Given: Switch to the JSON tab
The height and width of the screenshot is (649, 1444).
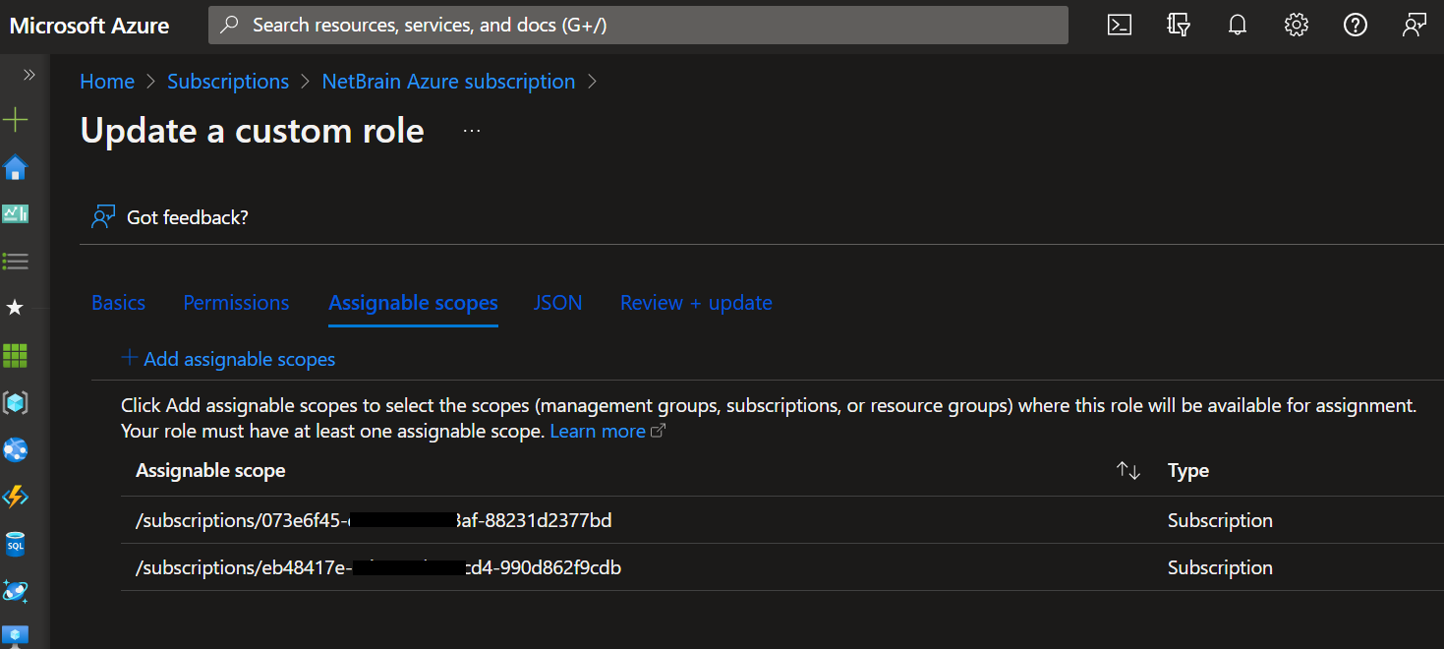Looking at the screenshot, I should 557,303.
